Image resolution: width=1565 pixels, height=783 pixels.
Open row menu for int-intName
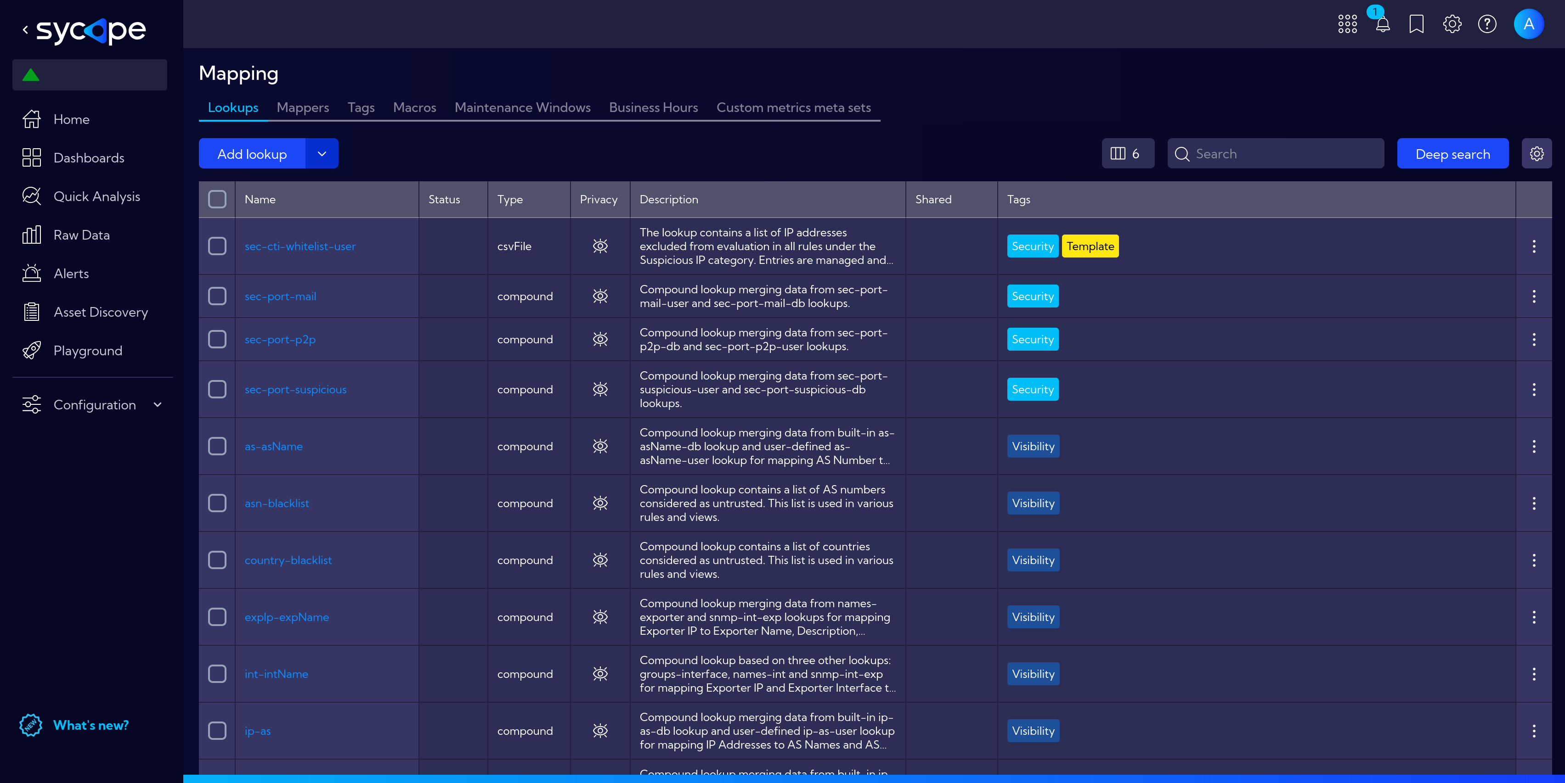[x=1533, y=674]
